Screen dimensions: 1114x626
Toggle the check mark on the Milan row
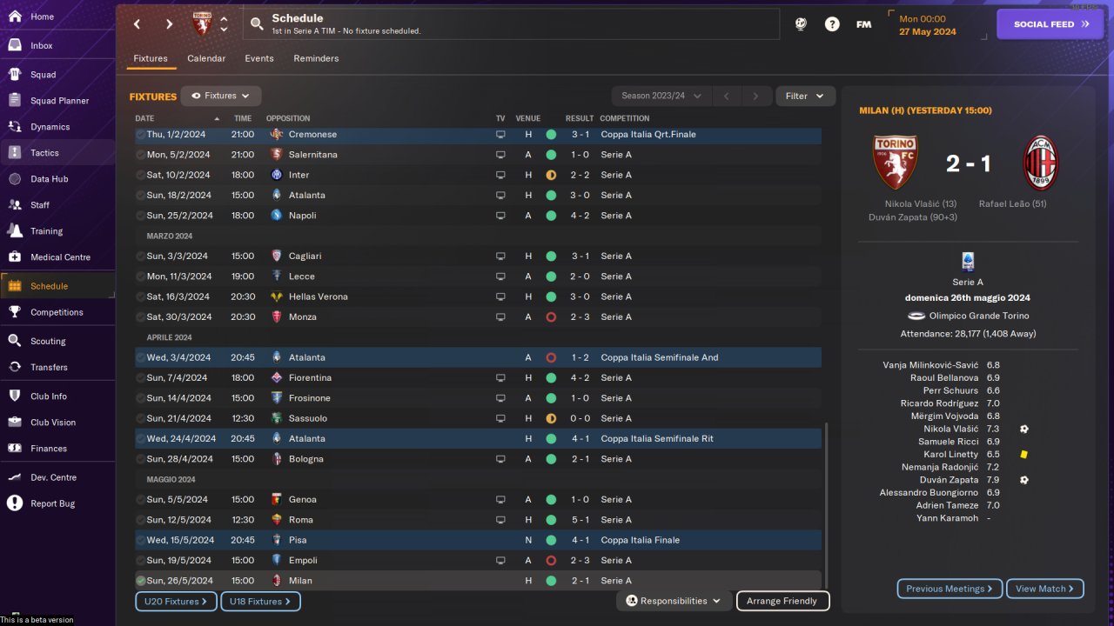140,580
